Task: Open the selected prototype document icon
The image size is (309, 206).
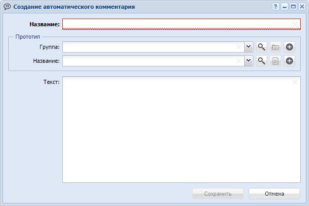Action: [276, 61]
